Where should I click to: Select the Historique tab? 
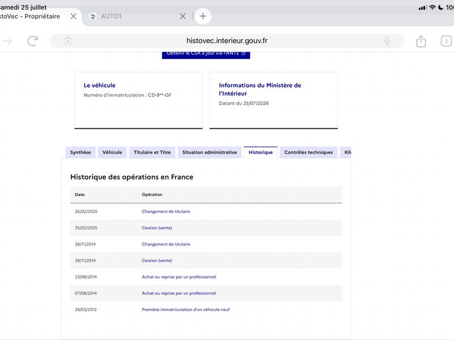pos(260,152)
